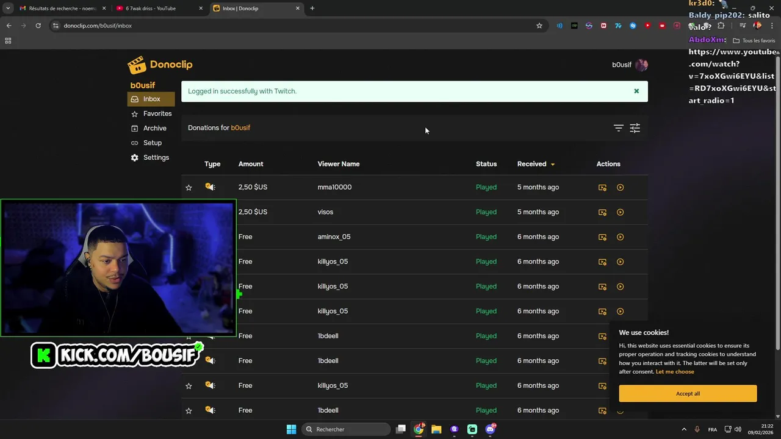Open the tab search dropdown
The width and height of the screenshot is (781, 439).
pos(7,9)
